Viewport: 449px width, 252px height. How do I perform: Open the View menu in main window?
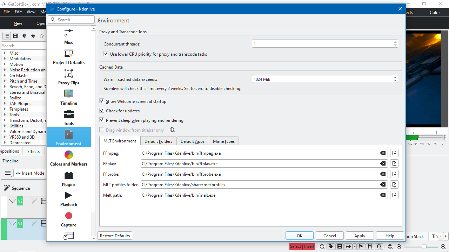pyautogui.click(x=31, y=12)
